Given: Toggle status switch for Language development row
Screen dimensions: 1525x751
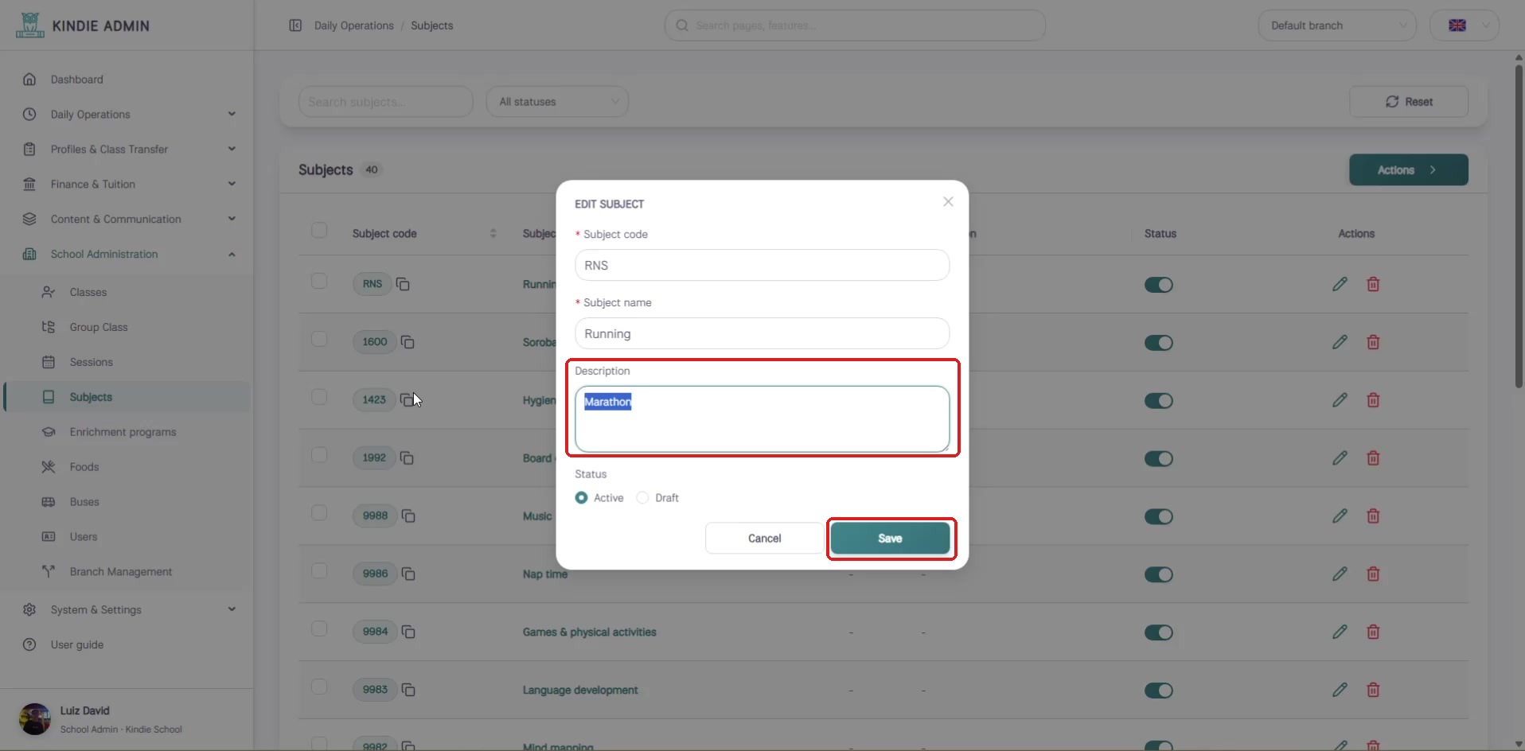Looking at the screenshot, I should click(1159, 691).
